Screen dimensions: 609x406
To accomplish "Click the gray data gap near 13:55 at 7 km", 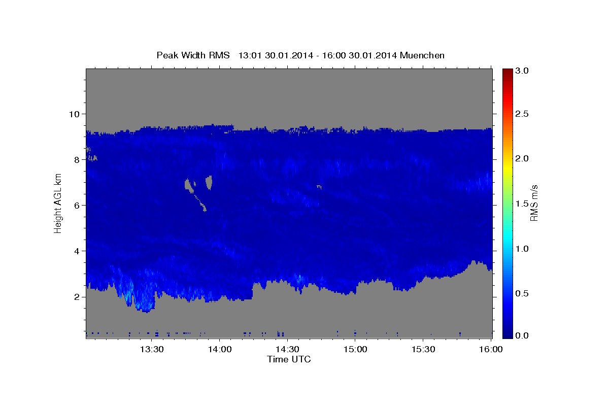I will pyautogui.click(x=209, y=182).
